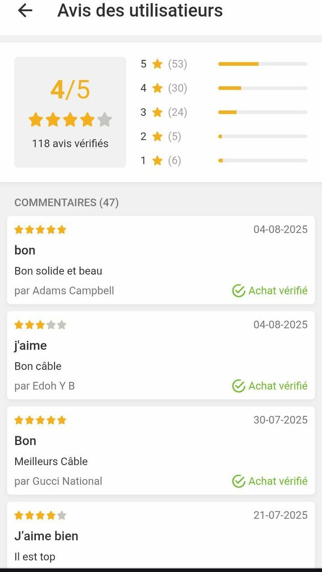Open reviewer profile 'par Gucci National'
This screenshot has height=572, width=322.
[x=58, y=481]
